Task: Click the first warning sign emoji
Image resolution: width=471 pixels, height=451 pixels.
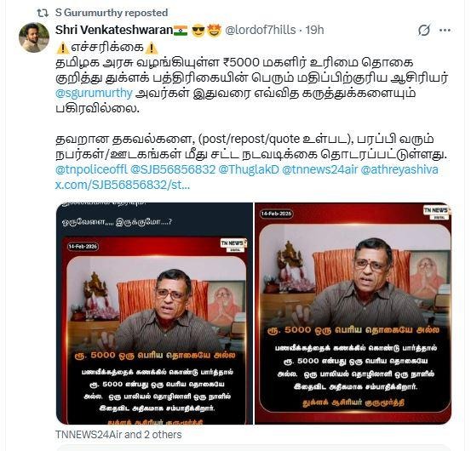Action: click(63, 48)
